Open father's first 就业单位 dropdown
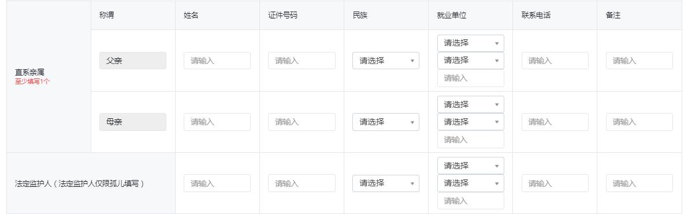Screen dimensions: 688x214 click(470, 43)
